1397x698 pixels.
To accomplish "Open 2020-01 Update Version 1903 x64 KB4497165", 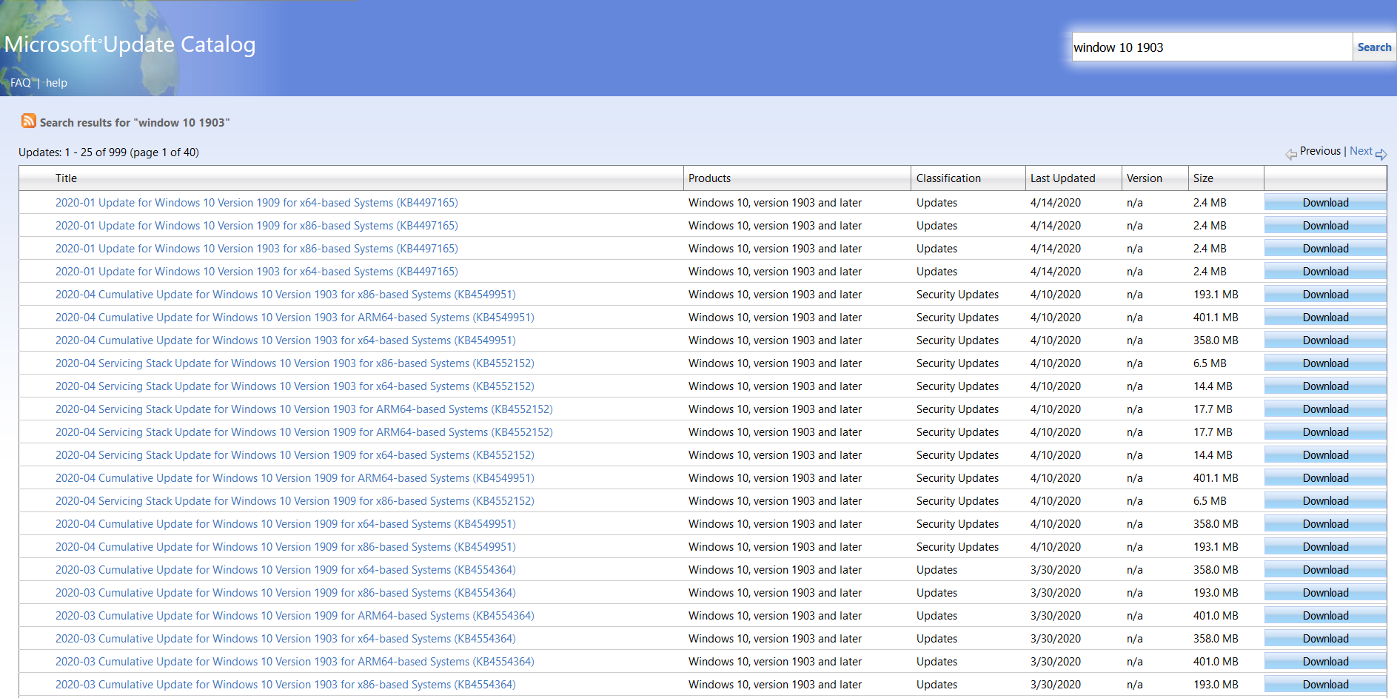I will click(256, 272).
